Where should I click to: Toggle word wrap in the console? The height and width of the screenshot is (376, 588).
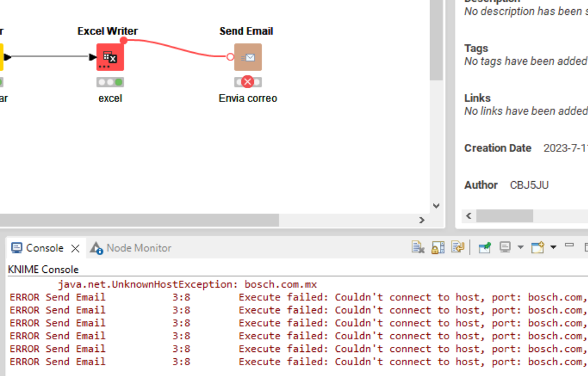pos(458,247)
